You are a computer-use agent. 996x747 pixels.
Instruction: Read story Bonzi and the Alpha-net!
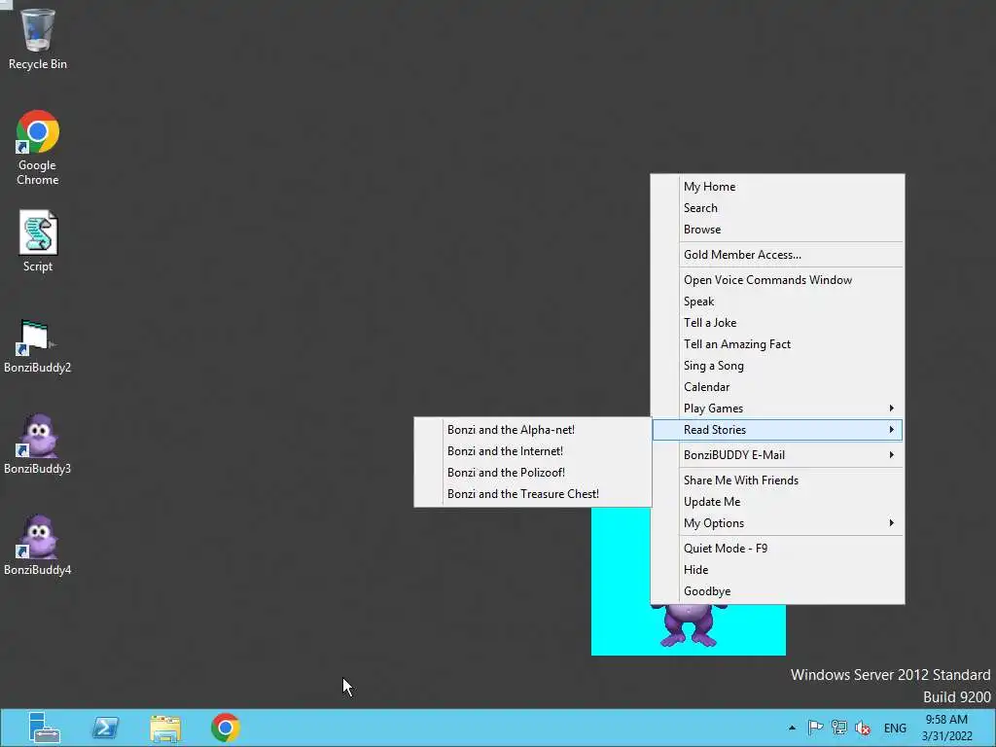click(x=532, y=430)
